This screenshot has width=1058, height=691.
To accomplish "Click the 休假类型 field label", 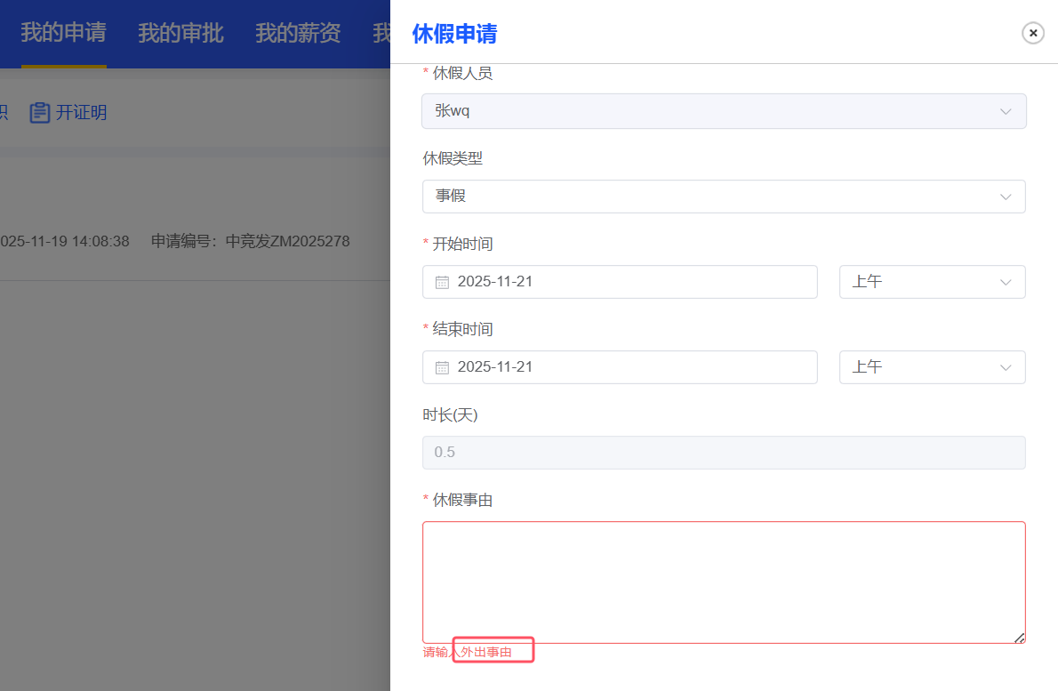I will click(453, 158).
